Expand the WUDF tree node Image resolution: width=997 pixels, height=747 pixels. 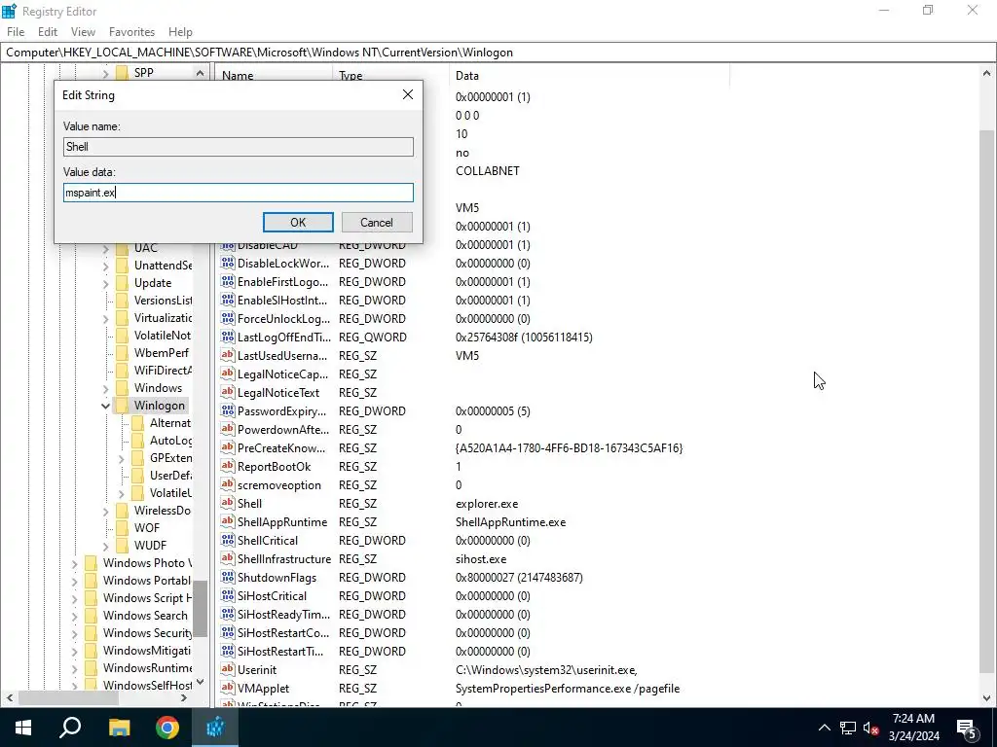[105, 546]
